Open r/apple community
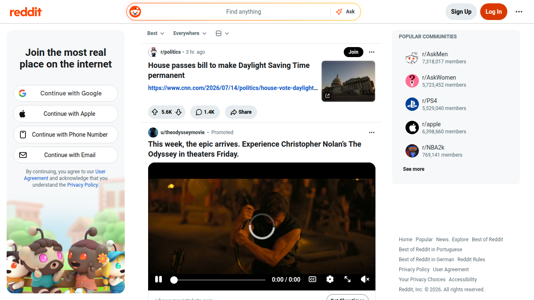Screen dimensions: 534x300 point(431,124)
